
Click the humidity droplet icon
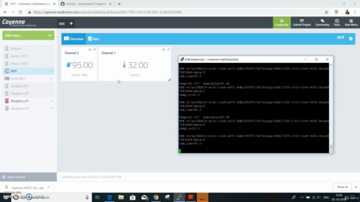69,65
